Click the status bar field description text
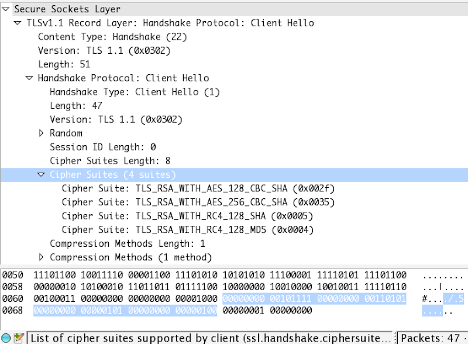 pos(211,338)
